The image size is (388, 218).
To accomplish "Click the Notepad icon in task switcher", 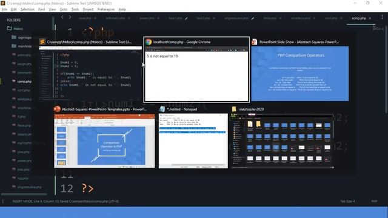I will click(x=162, y=109).
